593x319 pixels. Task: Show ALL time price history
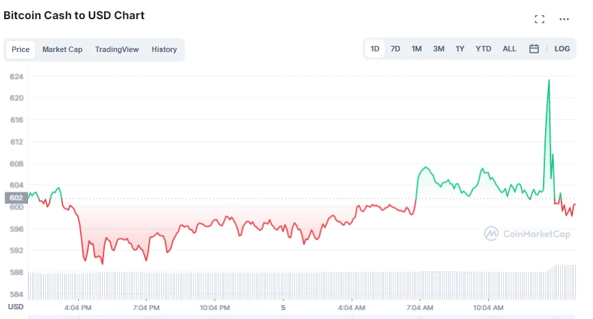tap(509, 49)
